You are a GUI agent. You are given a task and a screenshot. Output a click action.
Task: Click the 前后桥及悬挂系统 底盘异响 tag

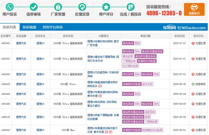point(139,112)
